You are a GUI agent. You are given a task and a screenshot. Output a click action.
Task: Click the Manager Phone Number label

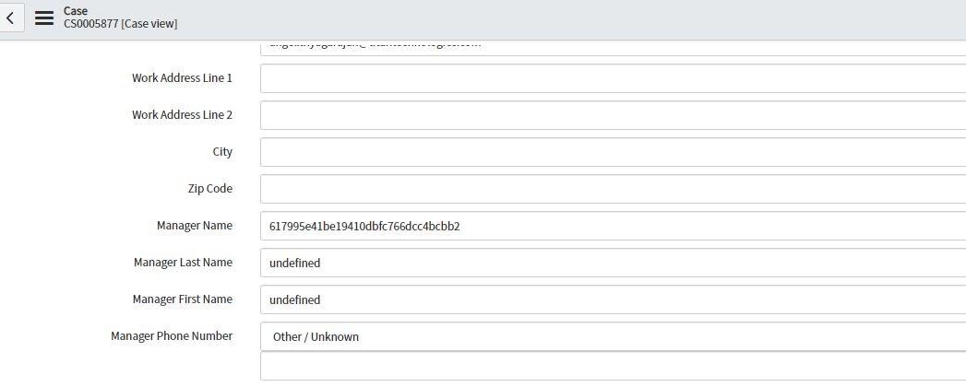pos(172,336)
